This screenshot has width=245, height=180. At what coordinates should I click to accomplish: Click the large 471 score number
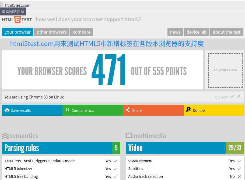pos(108,70)
